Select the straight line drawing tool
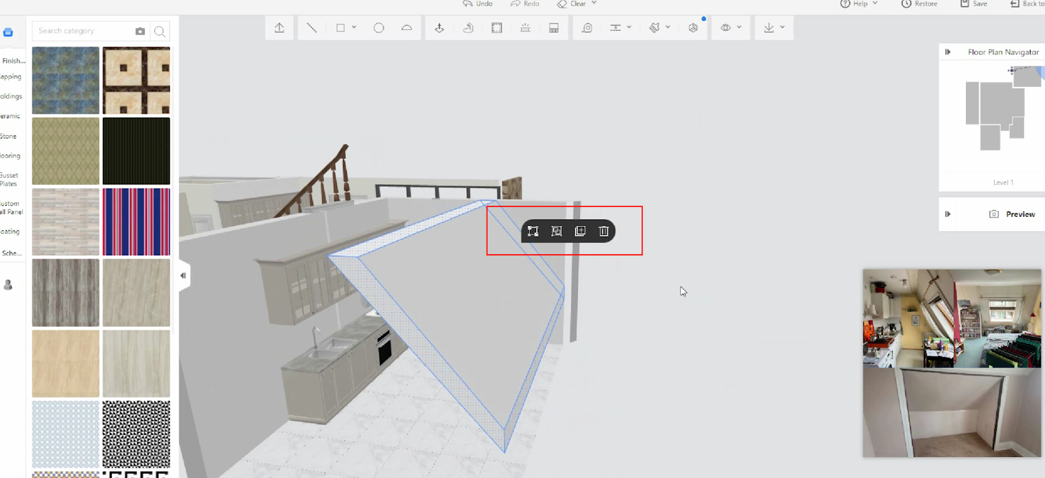The width and height of the screenshot is (1045, 478). pyautogui.click(x=312, y=28)
